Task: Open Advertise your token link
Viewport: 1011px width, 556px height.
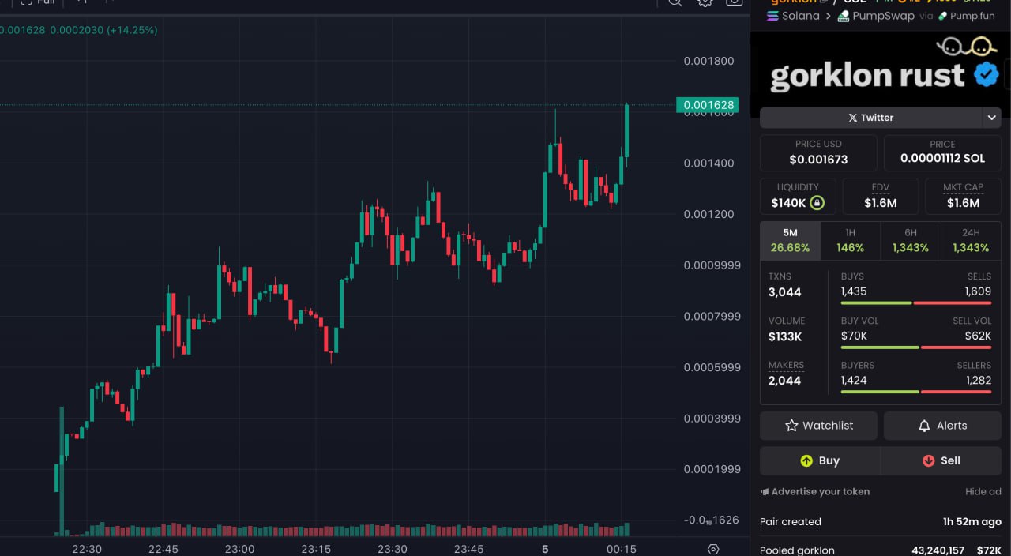Action: tap(815, 491)
